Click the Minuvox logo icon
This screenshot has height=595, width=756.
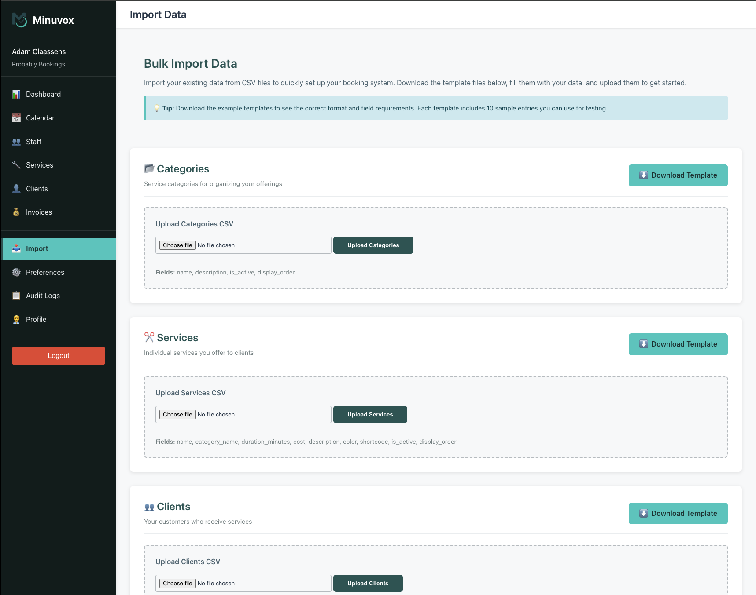(19, 20)
